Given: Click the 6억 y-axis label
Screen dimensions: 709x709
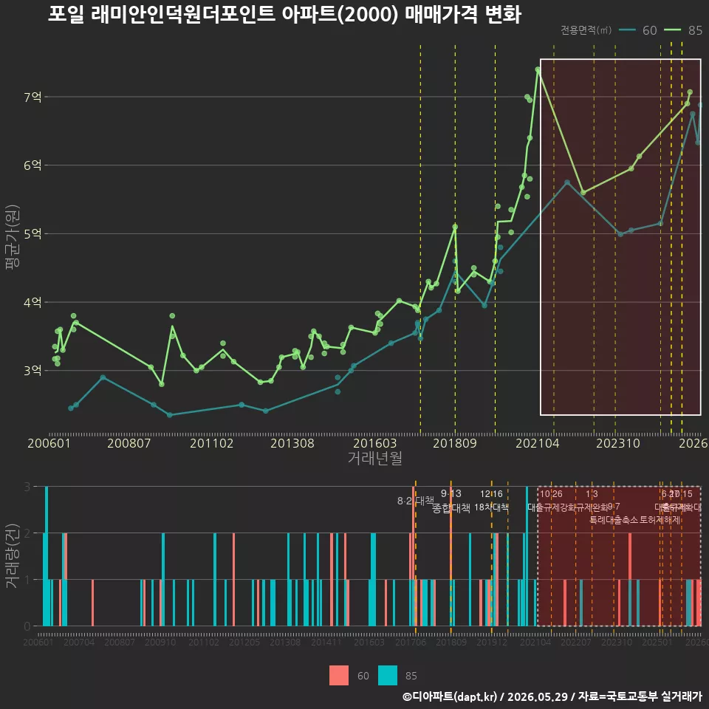Looking at the screenshot, I should (x=32, y=165).
